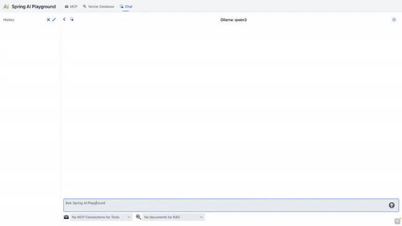Collapse the history sidebar with the chevron
The image size is (402, 226).
pyautogui.click(x=64, y=19)
